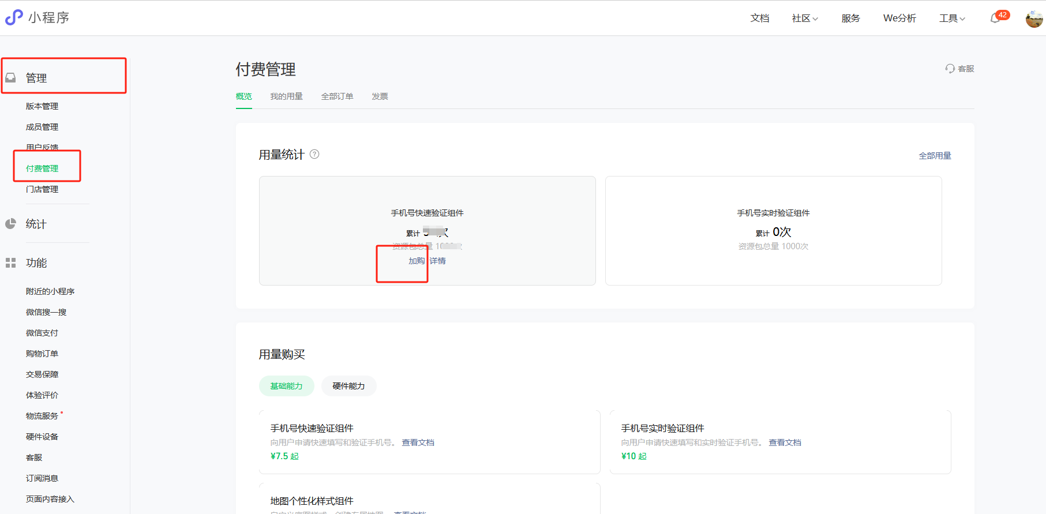Open the 手机号实时验证组件 purchase card

coord(781,442)
